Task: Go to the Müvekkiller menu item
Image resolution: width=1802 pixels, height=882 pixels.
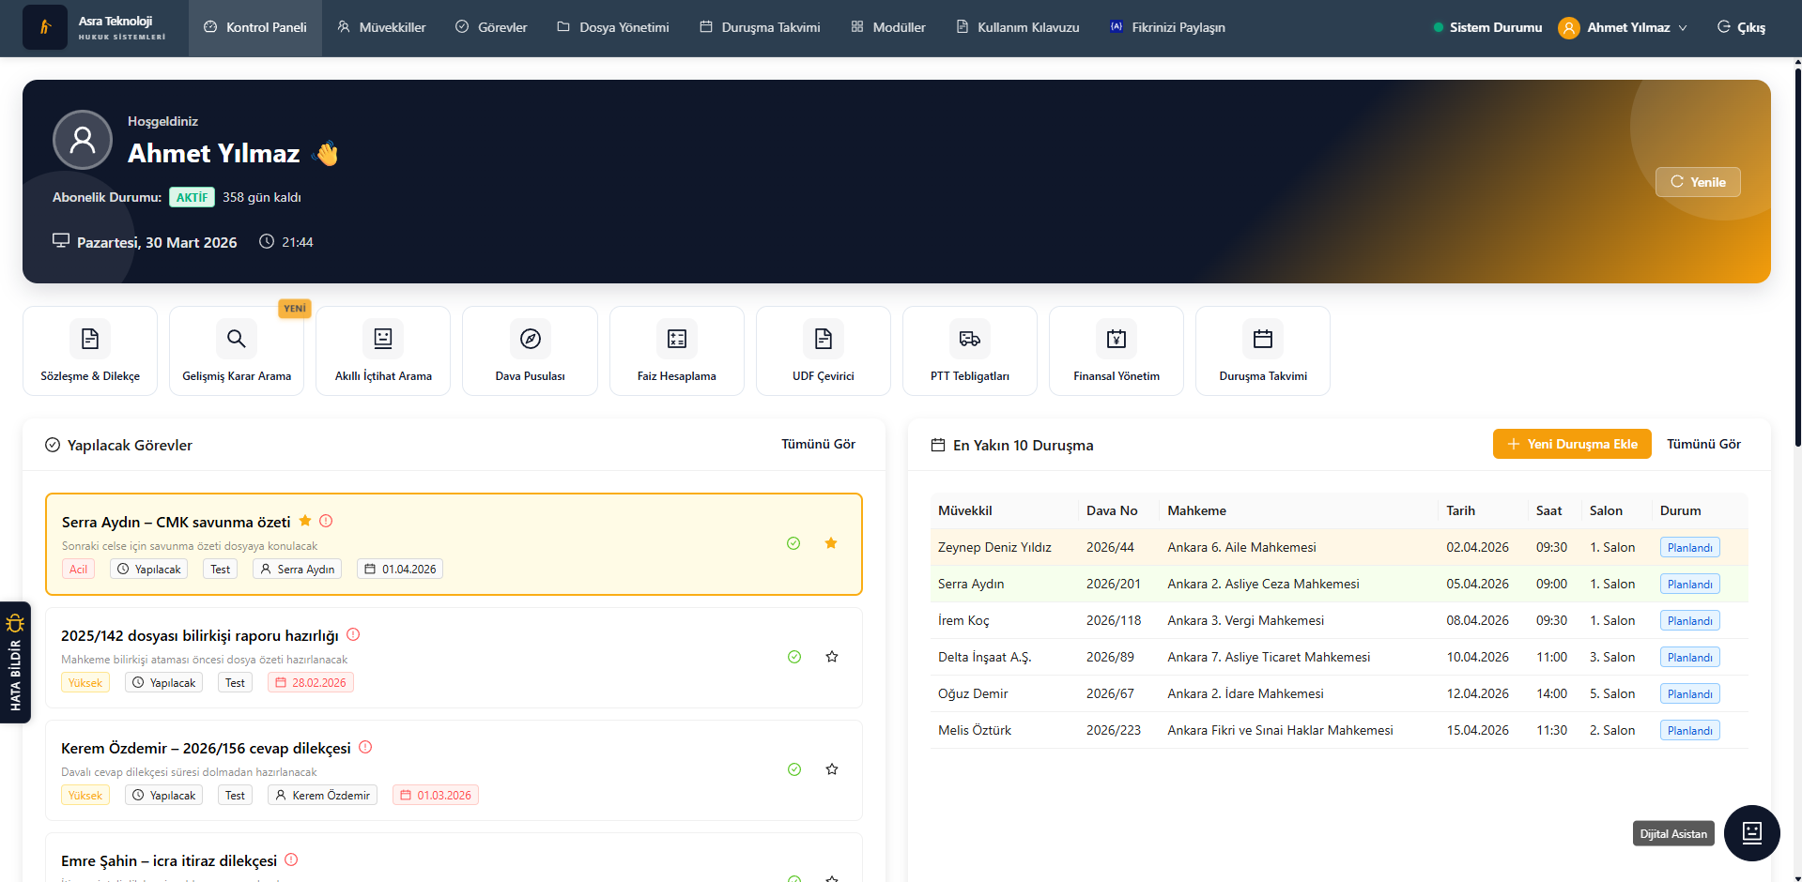Action: pos(381,27)
